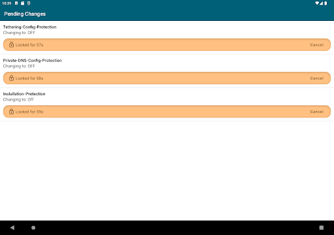Select the 'Private-DNS-Config-Protection' title text

click(x=33, y=61)
